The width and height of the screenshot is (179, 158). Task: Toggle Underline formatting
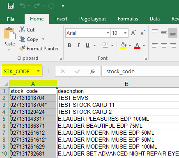click(87, 45)
